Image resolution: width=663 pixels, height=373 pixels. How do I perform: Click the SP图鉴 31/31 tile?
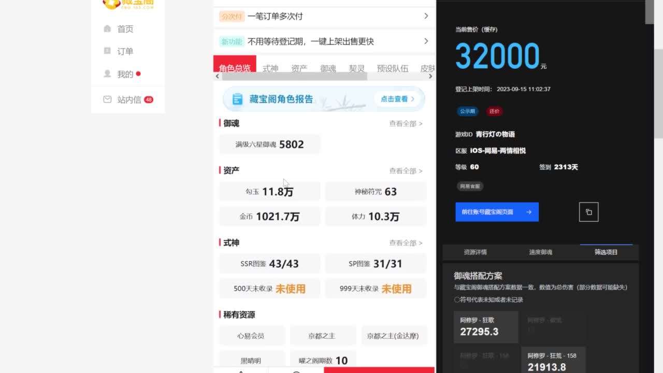pos(376,264)
